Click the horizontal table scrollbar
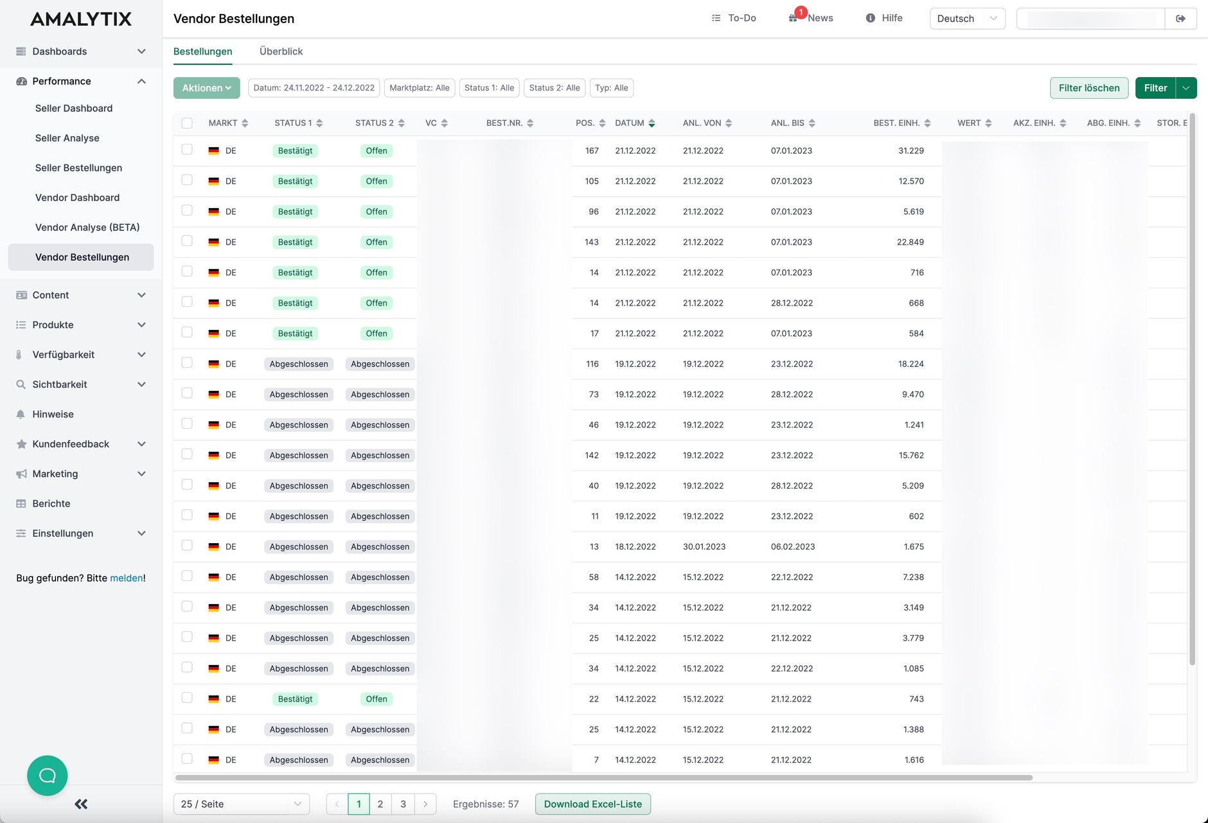1208x823 pixels. click(604, 777)
